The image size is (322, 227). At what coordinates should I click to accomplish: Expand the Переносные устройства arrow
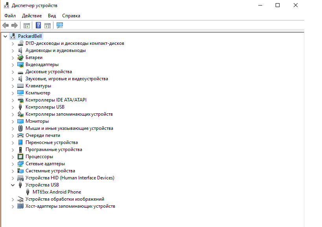click(13, 143)
